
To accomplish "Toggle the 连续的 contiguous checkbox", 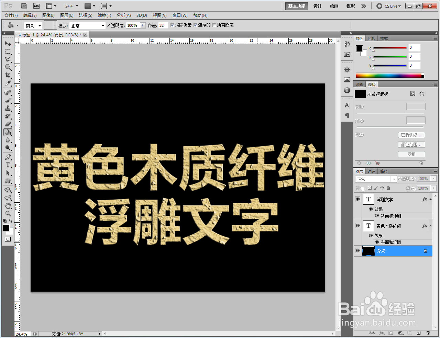I will click(x=195, y=25).
